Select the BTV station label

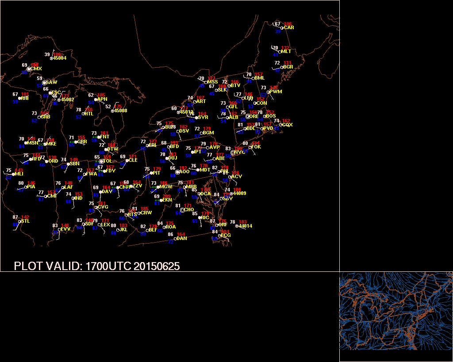235,85
